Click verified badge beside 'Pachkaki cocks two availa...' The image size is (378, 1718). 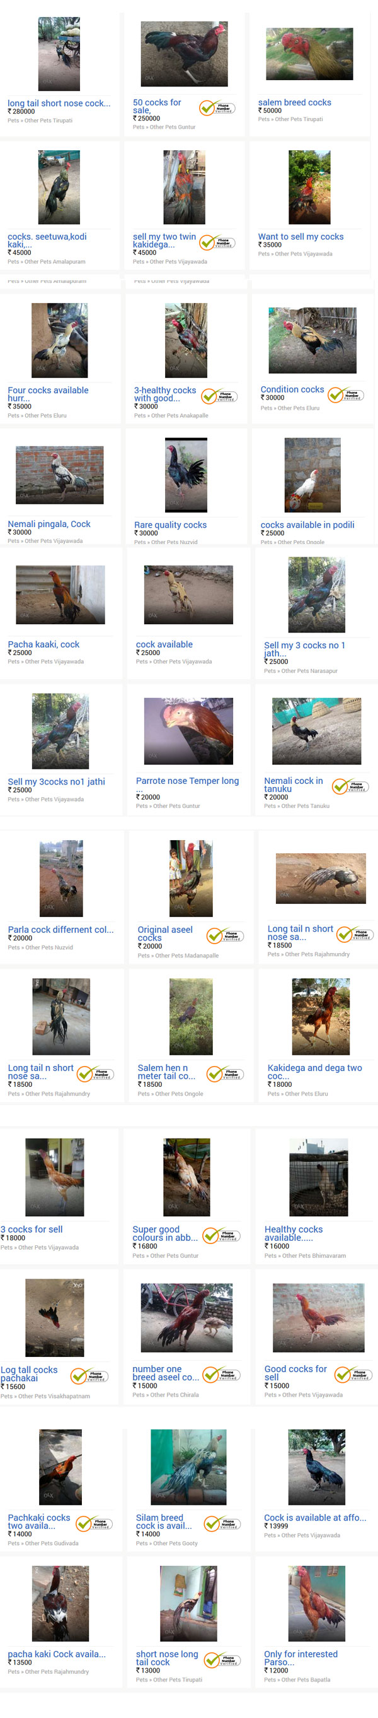click(x=94, y=1523)
